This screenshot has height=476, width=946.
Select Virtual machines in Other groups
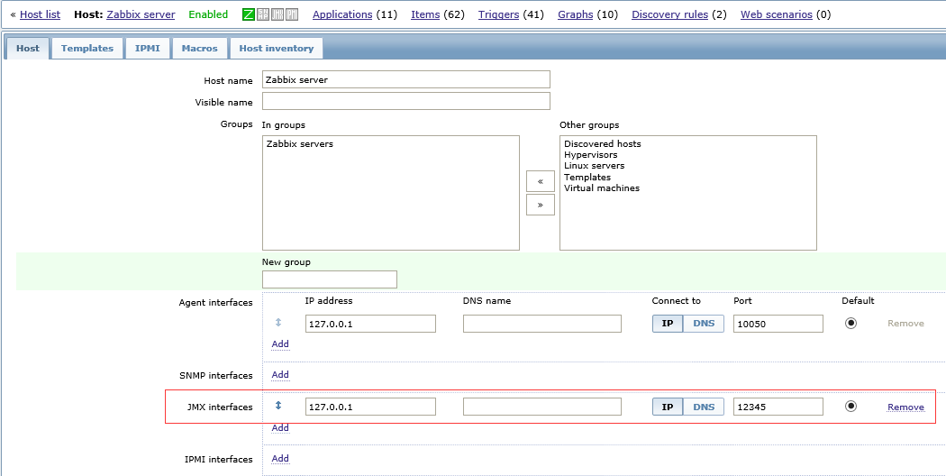[602, 188]
